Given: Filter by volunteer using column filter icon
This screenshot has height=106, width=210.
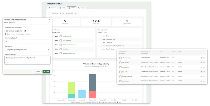Looking at the screenshot, I should coord(126,52).
